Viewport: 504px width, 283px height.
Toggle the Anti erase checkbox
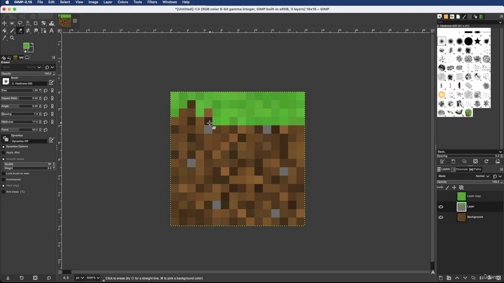(x=3, y=192)
